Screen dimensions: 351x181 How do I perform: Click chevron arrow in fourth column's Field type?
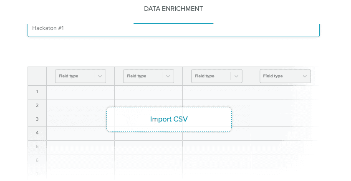click(x=305, y=76)
